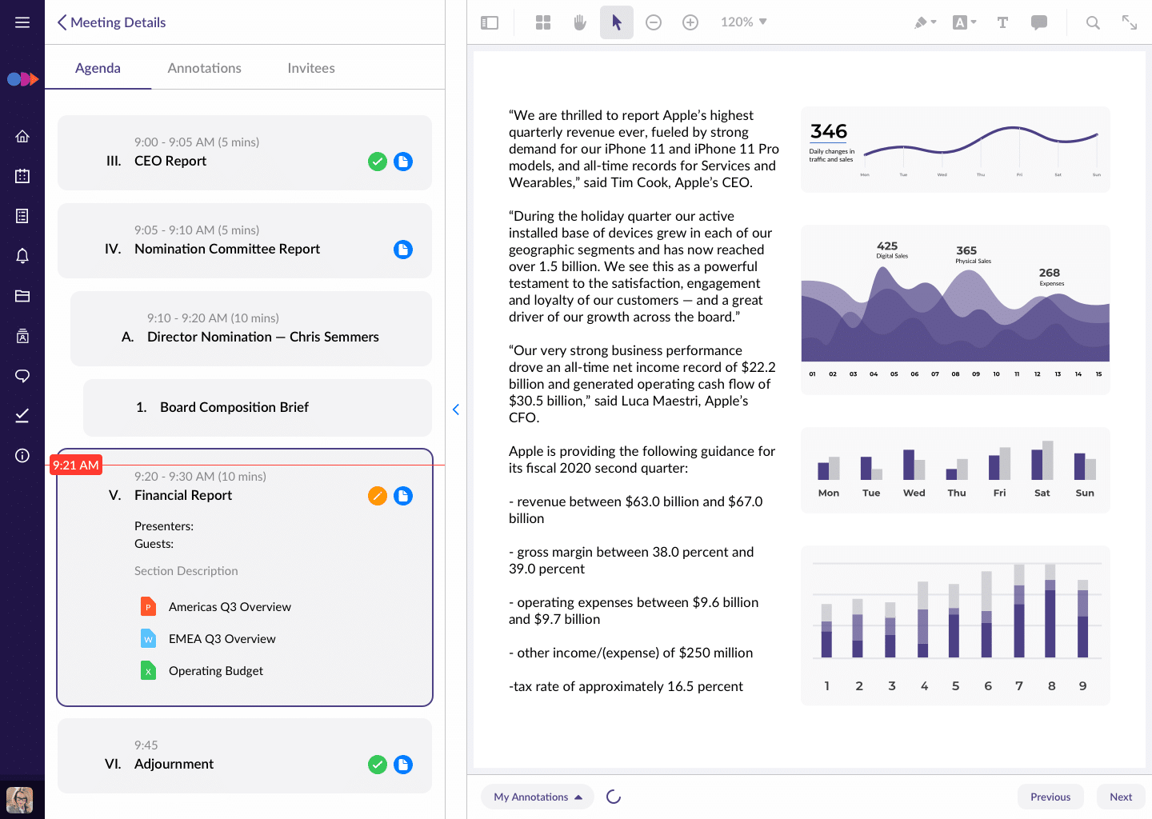The width and height of the screenshot is (1152, 819).
Task: Switch to the Invitees tab
Action: 311,68
